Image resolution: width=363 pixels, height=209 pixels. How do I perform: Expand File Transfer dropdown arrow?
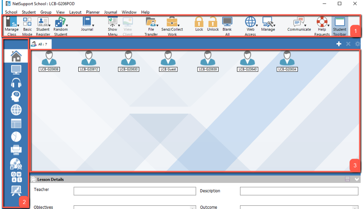(x=157, y=26)
